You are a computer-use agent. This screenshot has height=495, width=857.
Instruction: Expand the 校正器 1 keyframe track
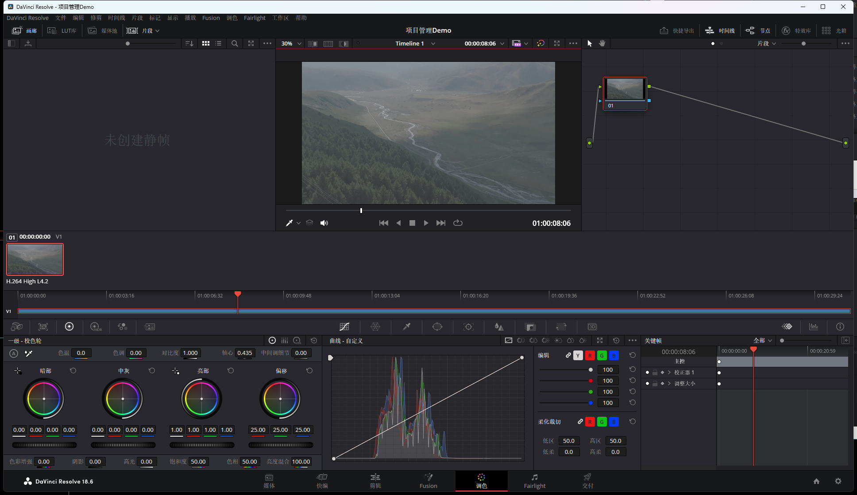(669, 373)
